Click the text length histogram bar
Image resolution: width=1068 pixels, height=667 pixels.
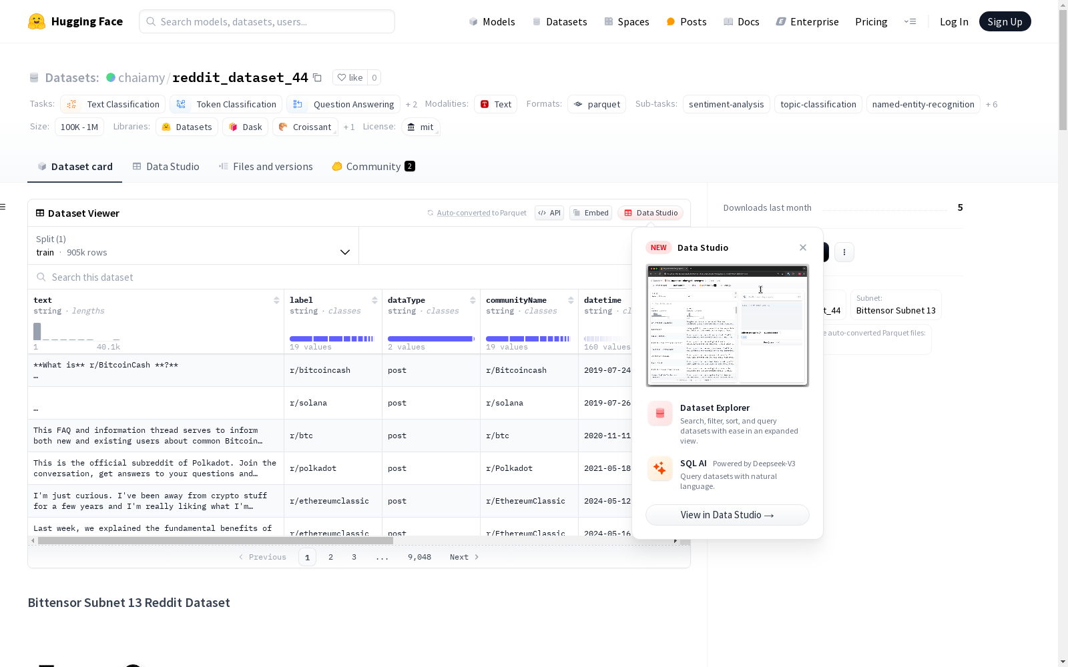[x=37, y=331]
